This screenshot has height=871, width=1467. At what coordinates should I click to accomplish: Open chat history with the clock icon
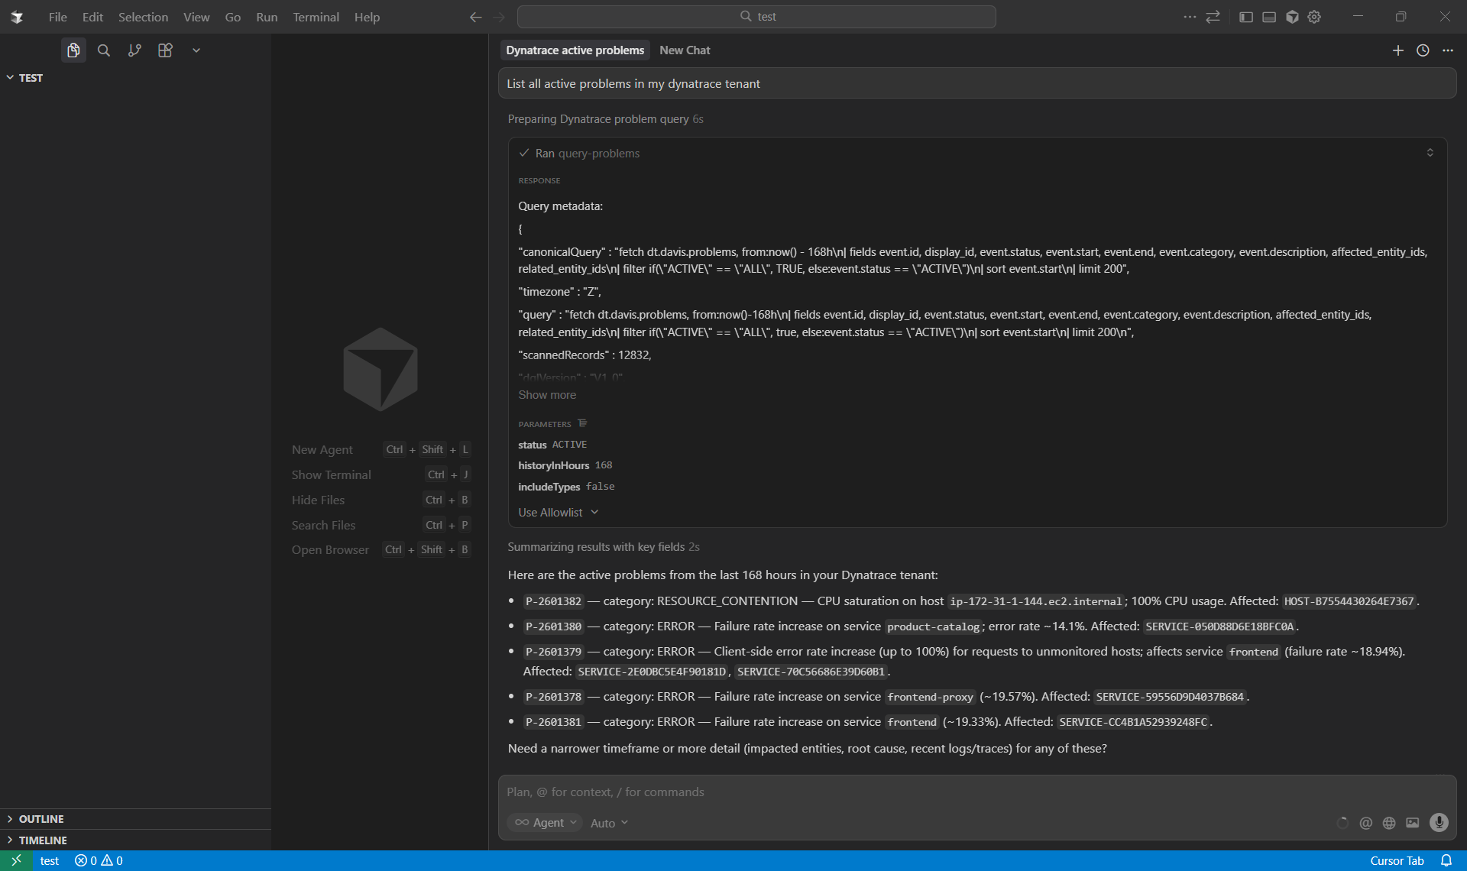pos(1423,50)
